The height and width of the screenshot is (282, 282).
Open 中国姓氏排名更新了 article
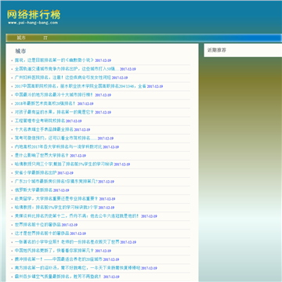click(x=54, y=251)
